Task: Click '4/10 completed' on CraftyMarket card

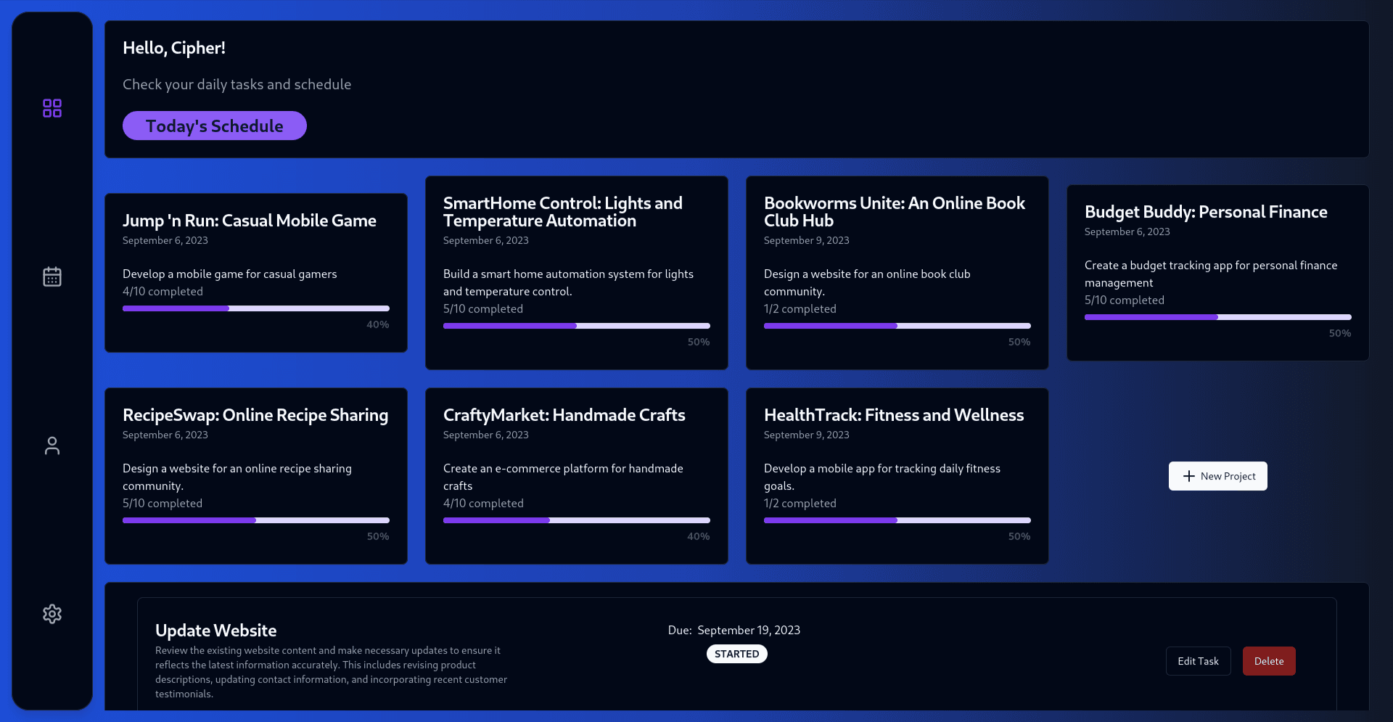Action: pyautogui.click(x=483, y=503)
